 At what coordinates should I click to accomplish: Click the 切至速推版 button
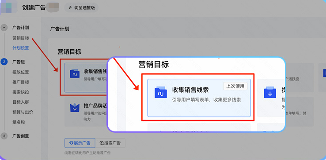coord(81,7)
